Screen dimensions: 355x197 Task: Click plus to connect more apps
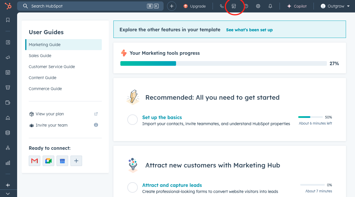pyautogui.click(x=76, y=161)
